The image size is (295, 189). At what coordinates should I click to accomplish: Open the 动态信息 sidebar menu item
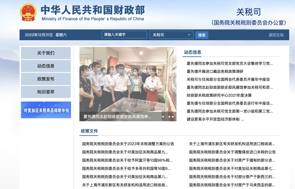tap(46, 66)
